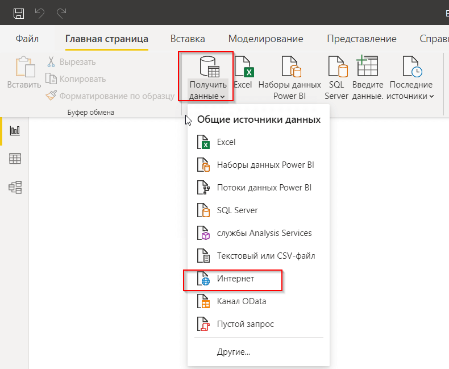Click the Вырезать scissors command
449x369 pixels.
(x=71, y=62)
